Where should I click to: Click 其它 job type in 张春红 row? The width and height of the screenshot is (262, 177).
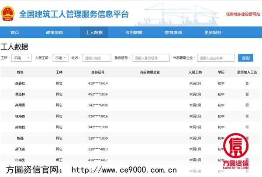click(59, 83)
